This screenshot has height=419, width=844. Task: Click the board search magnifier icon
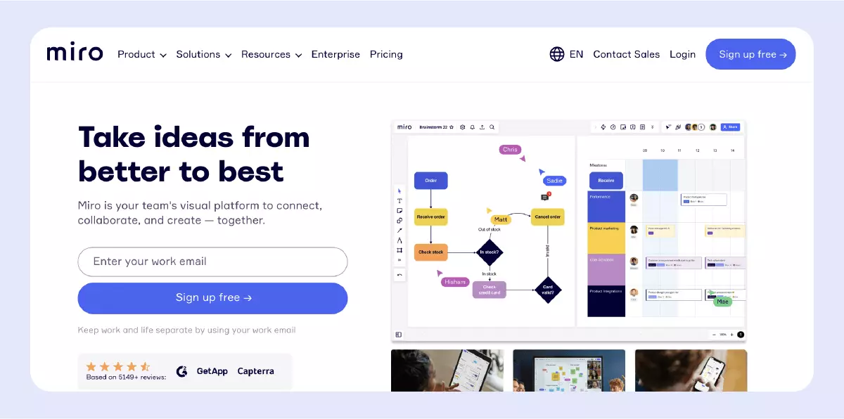point(492,127)
